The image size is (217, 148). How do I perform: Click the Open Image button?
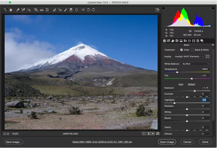coord(167,142)
